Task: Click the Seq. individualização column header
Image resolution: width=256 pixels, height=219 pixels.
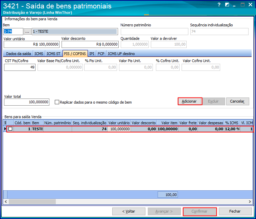Action: (x=90, y=123)
